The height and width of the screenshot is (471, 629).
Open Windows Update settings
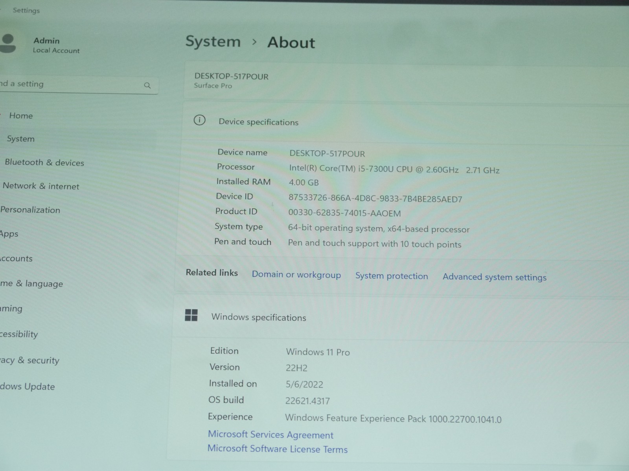pyautogui.click(x=28, y=386)
